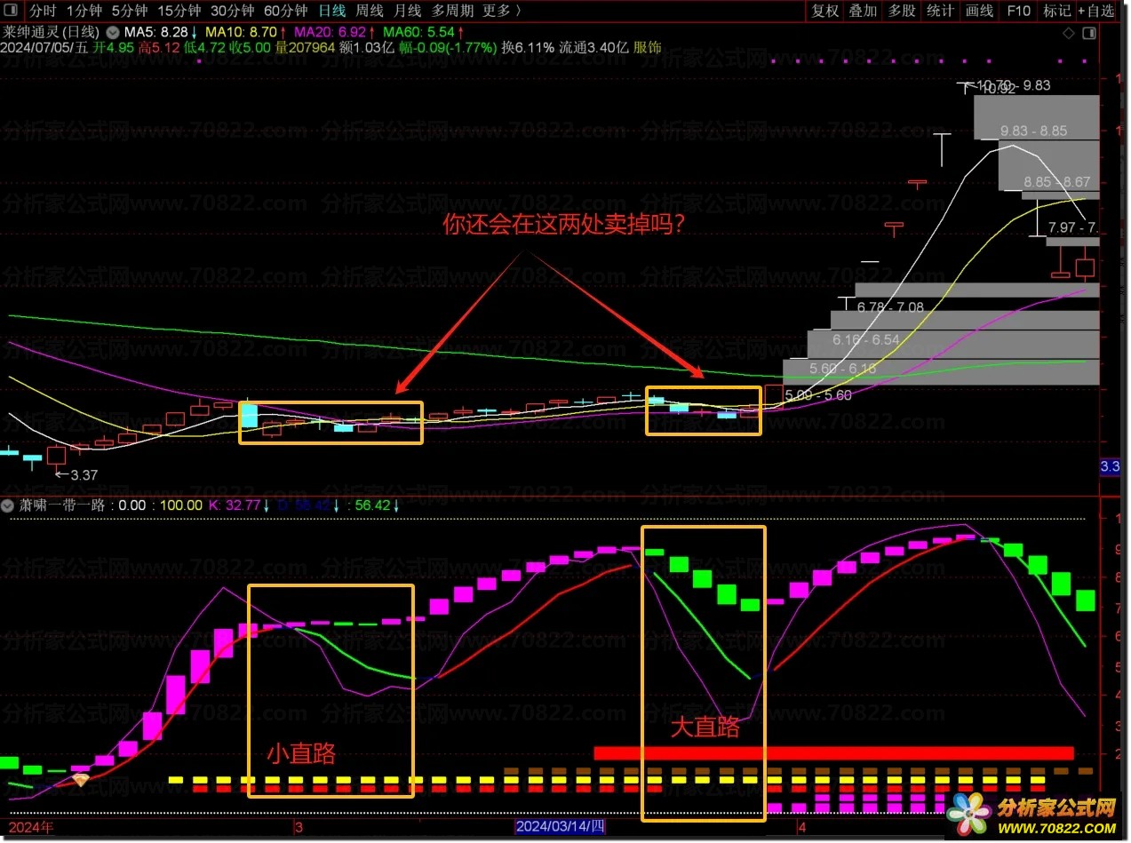The width and height of the screenshot is (1131, 843).
Task: Click the 服饰 industry sector link
Action: (647, 48)
